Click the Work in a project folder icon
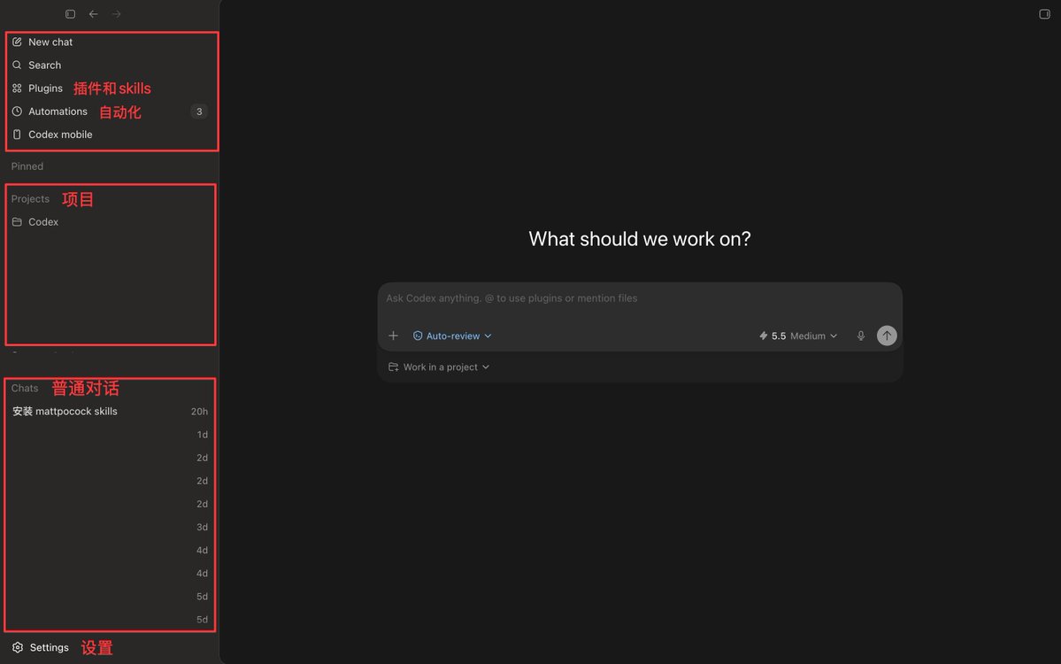 tap(393, 367)
